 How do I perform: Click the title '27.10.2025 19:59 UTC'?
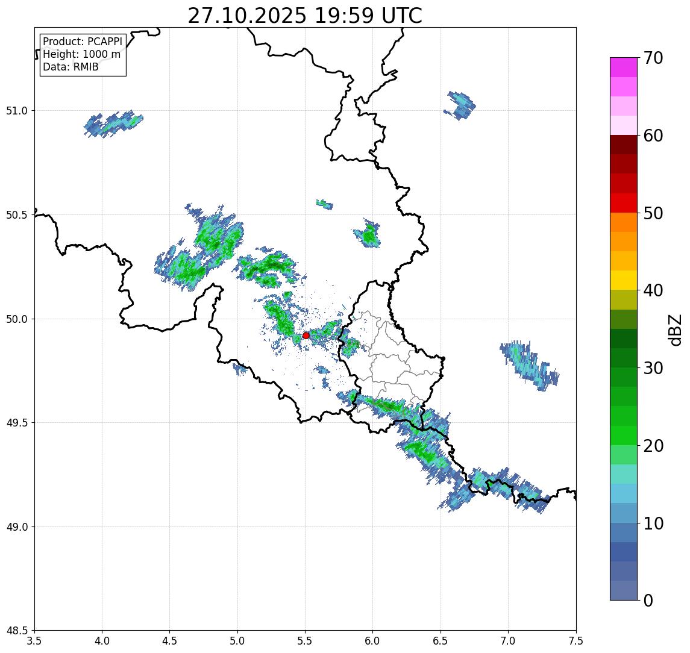305,16
